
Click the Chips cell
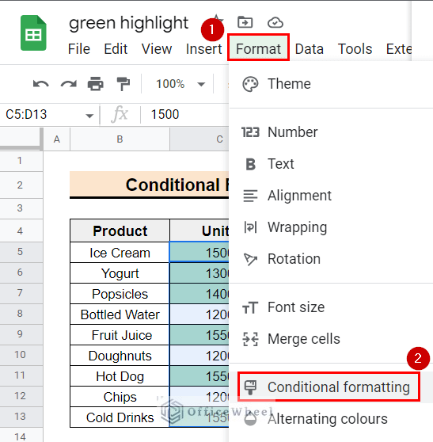[120, 397]
